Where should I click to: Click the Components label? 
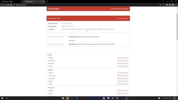click(52, 26)
